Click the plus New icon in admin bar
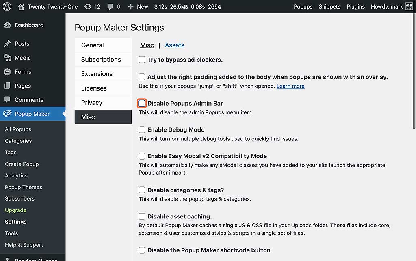 pyautogui.click(x=130, y=7)
